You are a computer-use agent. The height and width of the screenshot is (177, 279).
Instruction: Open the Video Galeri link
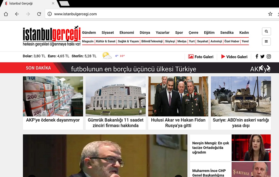(x=234, y=57)
